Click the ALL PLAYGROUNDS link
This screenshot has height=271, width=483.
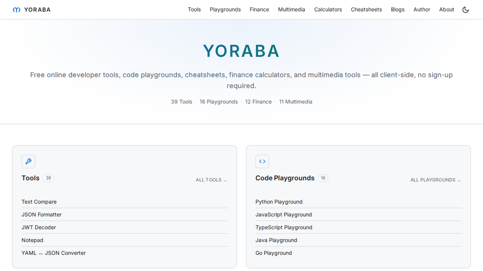click(436, 180)
